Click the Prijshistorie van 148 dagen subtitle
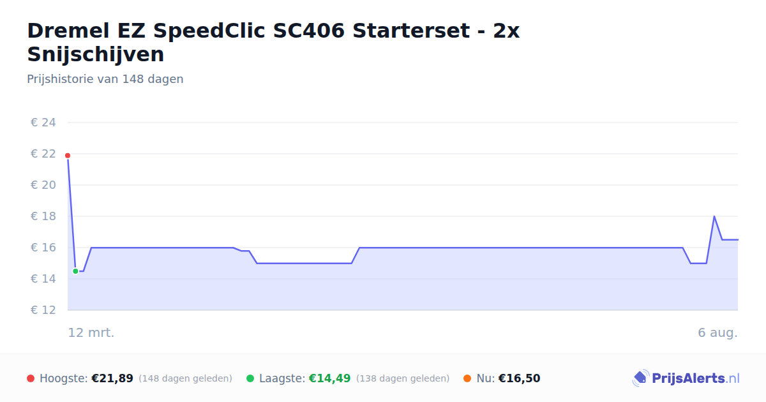Image resolution: width=766 pixels, height=402 pixels. (105, 79)
